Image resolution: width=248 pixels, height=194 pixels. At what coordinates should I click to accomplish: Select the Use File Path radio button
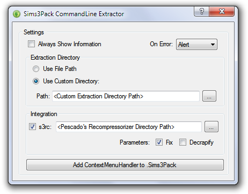pyautogui.click(x=36, y=69)
